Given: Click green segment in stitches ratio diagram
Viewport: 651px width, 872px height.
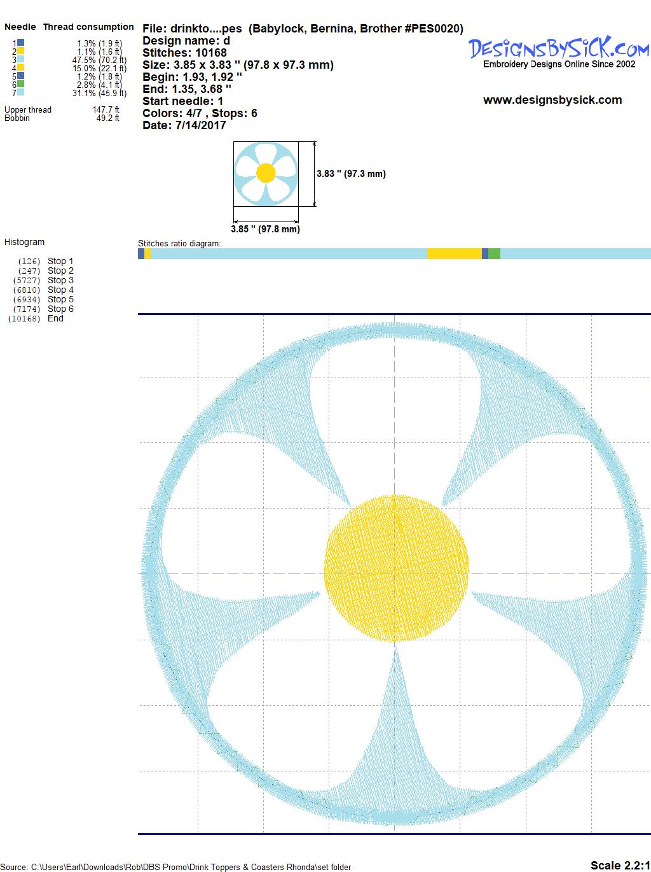Looking at the screenshot, I should tap(494, 254).
